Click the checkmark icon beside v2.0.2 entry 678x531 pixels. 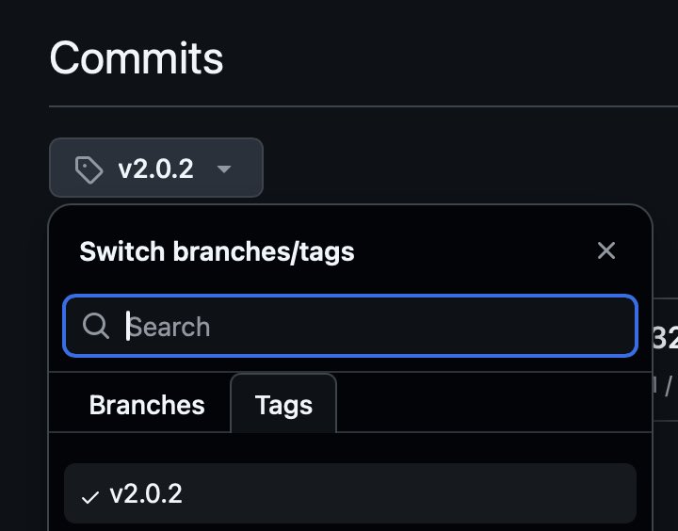[x=90, y=495]
